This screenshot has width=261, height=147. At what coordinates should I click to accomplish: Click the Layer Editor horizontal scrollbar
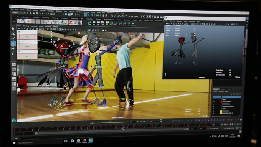click(222, 116)
